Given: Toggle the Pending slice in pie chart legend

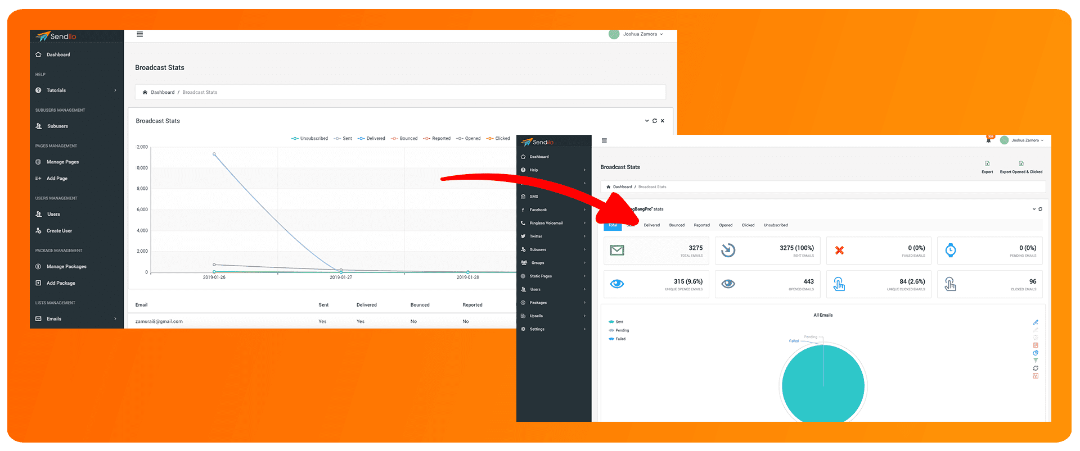Looking at the screenshot, I should tap(619, 330).
